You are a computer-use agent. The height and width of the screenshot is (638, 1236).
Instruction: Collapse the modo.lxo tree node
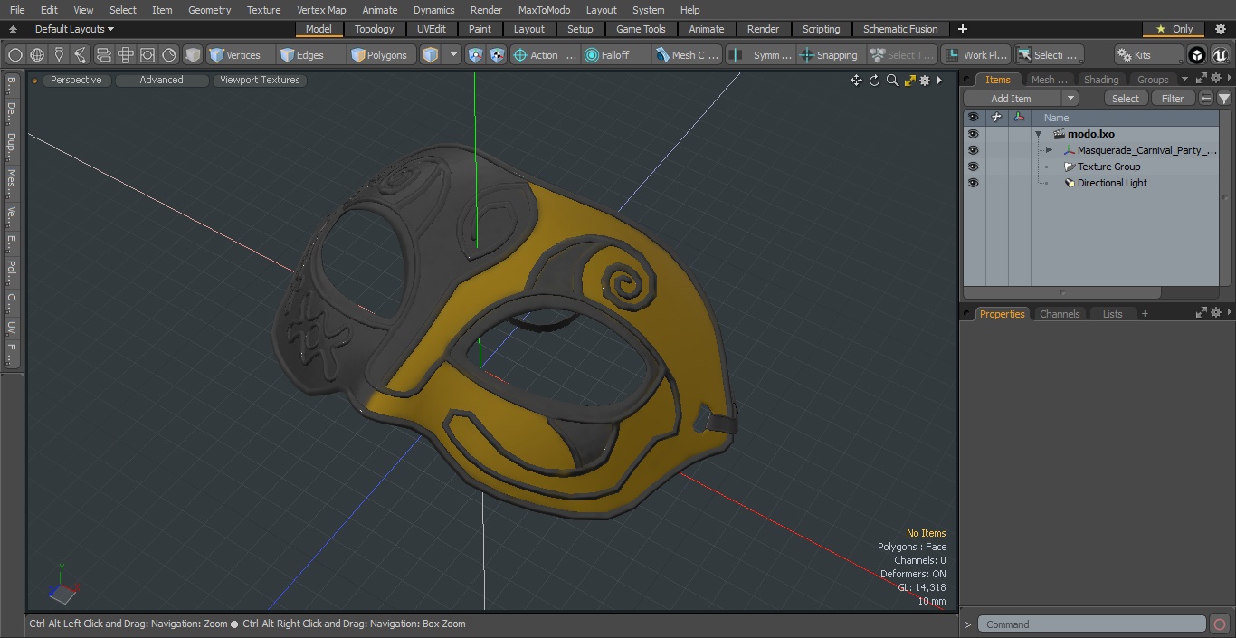pyautogui.click(x=1039, y=134)
